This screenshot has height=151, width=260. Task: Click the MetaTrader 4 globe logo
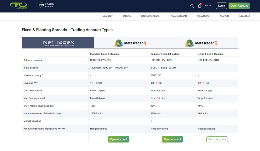(x=118, y=43)
